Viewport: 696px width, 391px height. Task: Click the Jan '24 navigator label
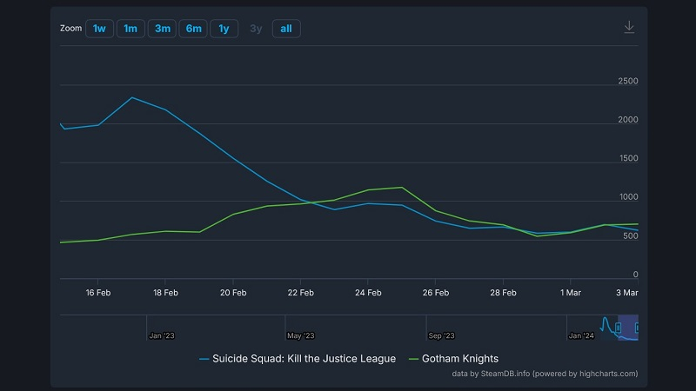tap(580, 335)
